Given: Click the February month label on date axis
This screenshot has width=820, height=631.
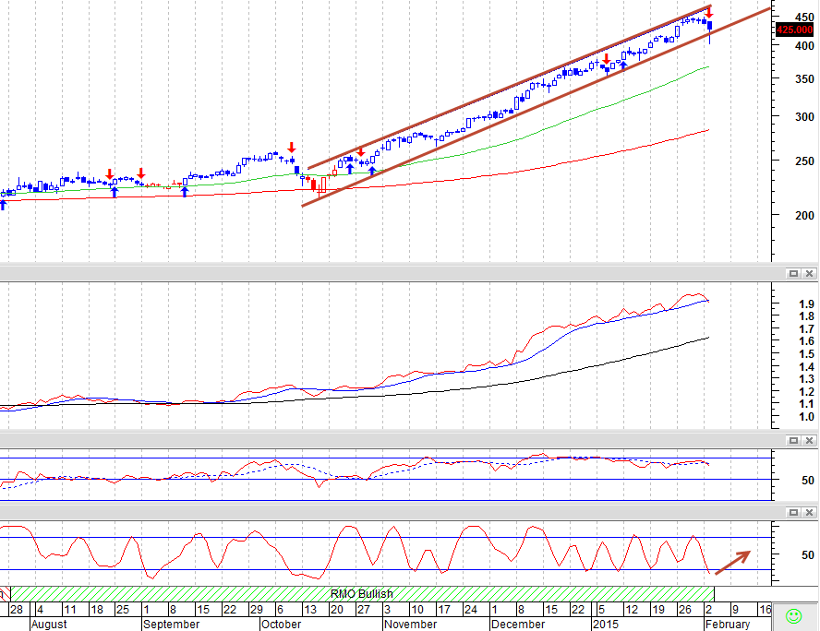Looking at the screenshot, I should (x=728, y=625).
